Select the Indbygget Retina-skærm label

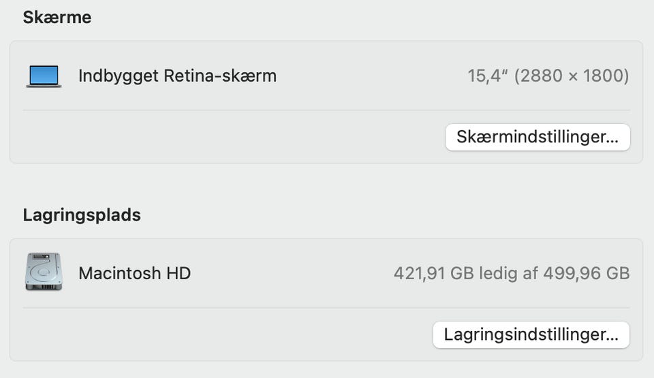[177, 76]
